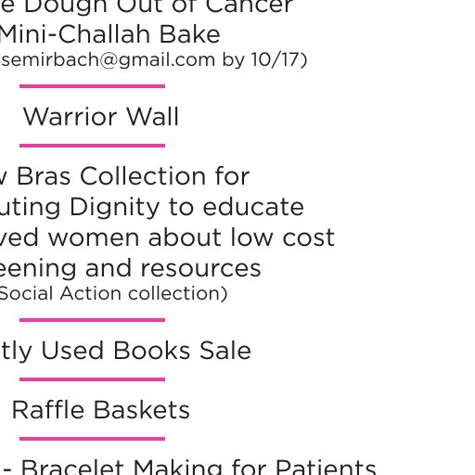Viewport: 475px width, 475px height.
Task: Select the Mini-Challah Bake heading
Action: (x=109, y=34)
